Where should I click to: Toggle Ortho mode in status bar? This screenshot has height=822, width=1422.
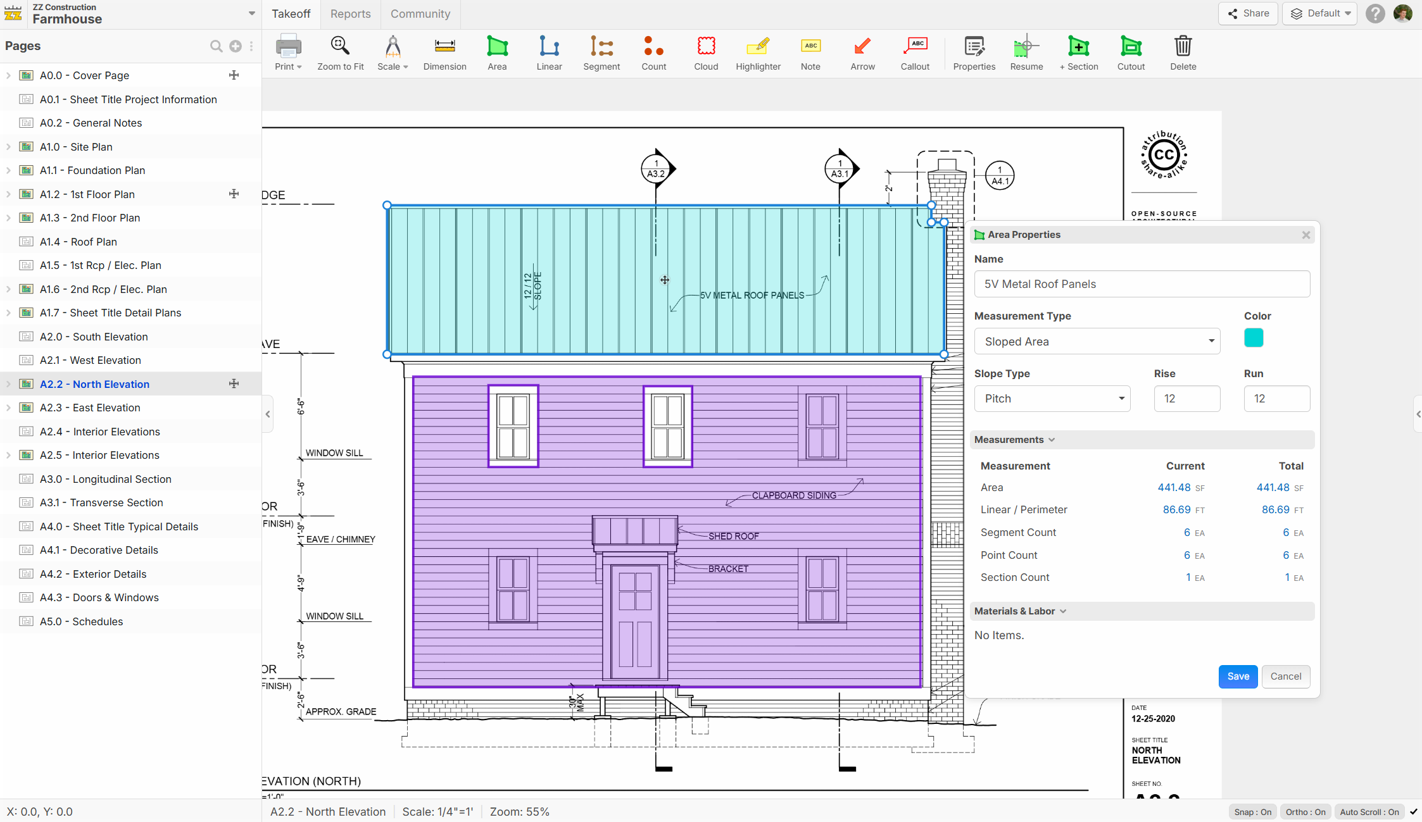tap(1306, 812)
